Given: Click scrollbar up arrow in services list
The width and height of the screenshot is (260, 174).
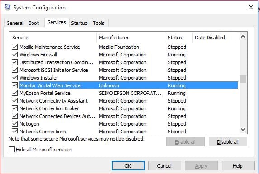Looking at the screenshot, I should tap(243, 36).
